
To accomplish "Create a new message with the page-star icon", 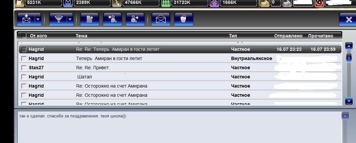I will (89, 19).
